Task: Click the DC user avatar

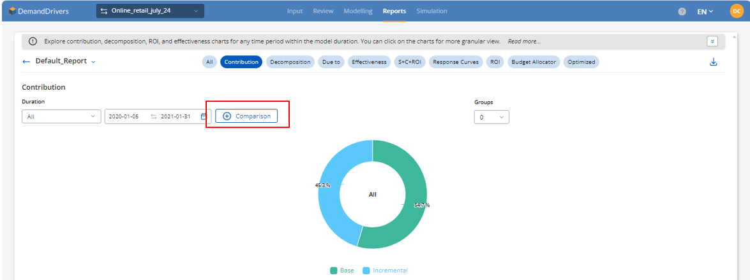Action: tap(736, 11)
